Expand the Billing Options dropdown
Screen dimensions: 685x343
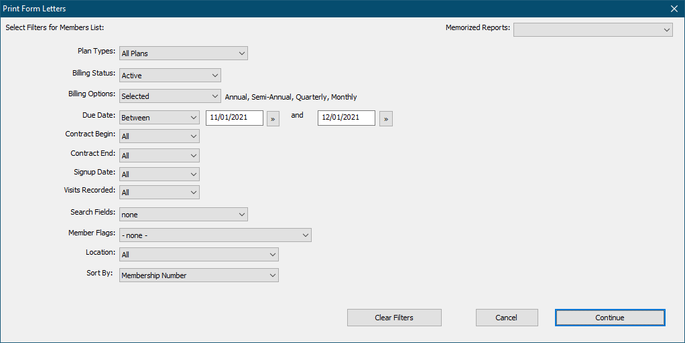[170, 96]
